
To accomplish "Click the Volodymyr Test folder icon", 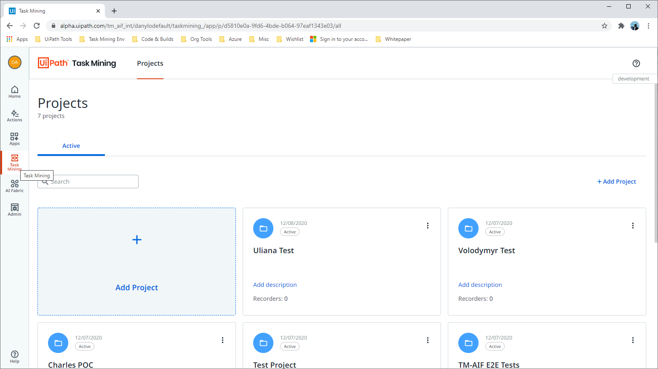I will pos(468,228).
